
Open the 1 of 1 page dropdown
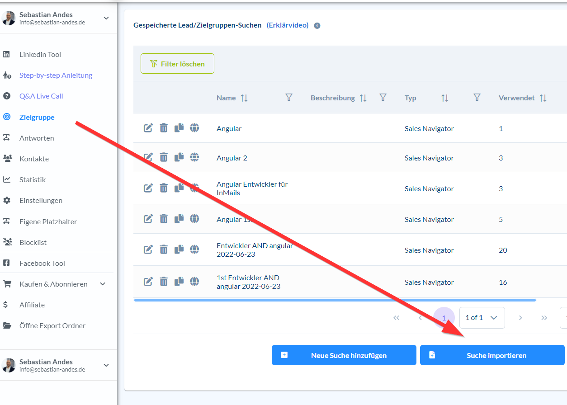point(482,318)
